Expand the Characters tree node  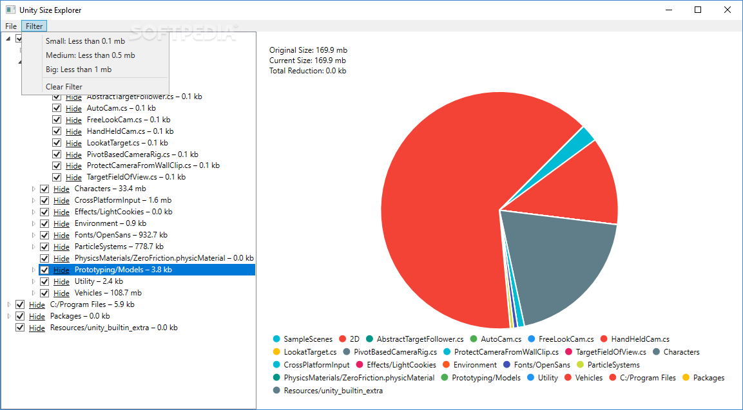(33, 189)
